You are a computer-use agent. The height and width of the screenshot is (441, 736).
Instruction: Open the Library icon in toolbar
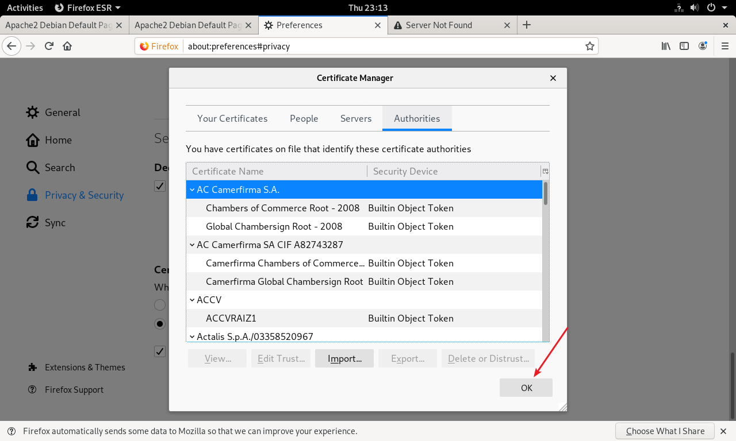tap(666, 46)
